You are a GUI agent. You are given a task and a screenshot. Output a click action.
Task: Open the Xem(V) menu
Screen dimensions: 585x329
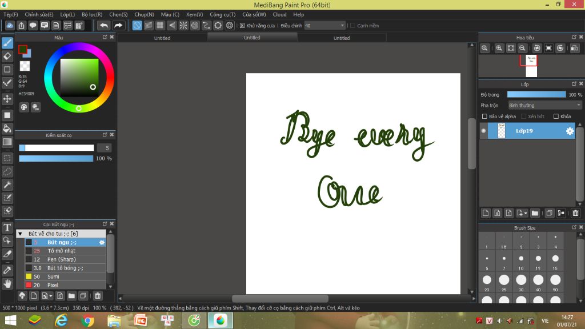tap(194, 14)
